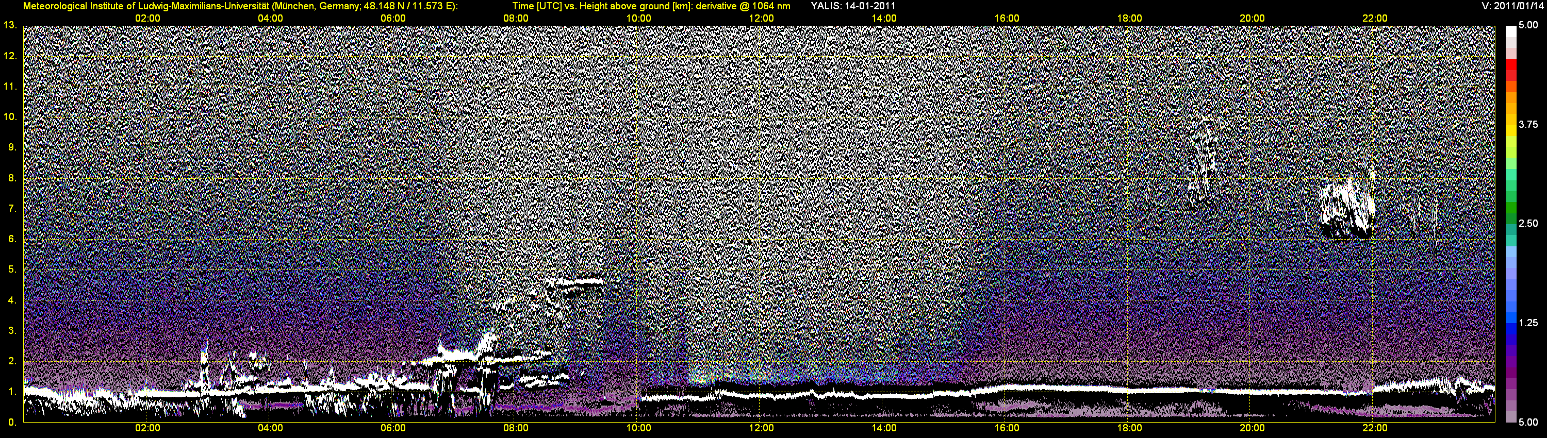Click the 18:00 label on the top time axis
1547x438 pixels.
[1130, 19]
